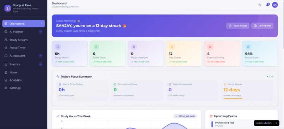Click the "sessions completed" text
The image size is (284, 129).
(x=124, y=96)
